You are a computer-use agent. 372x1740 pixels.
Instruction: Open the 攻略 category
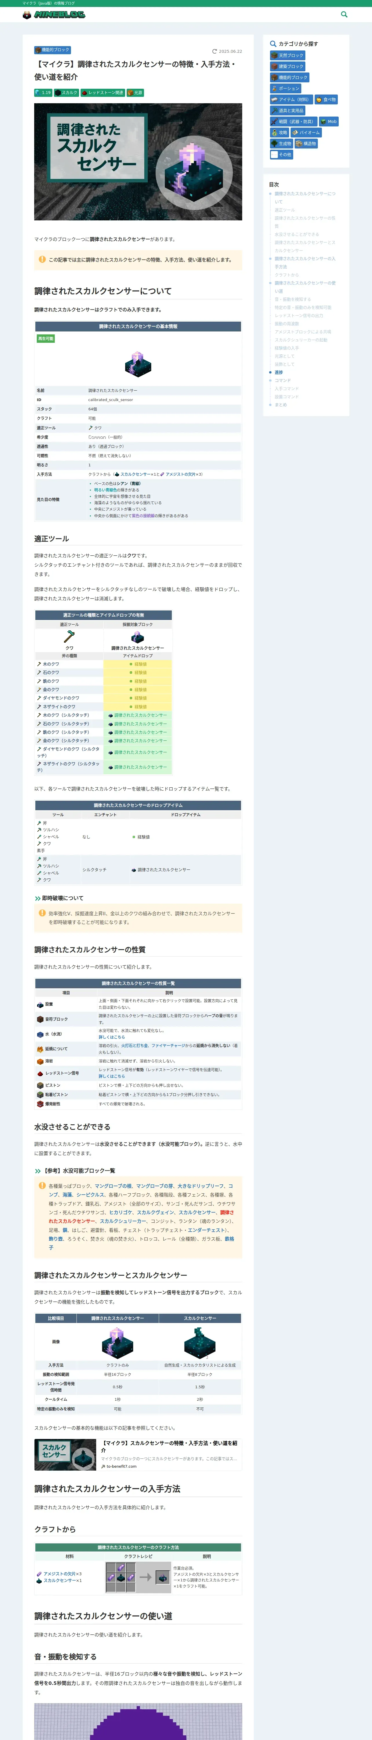click(280, 133)
